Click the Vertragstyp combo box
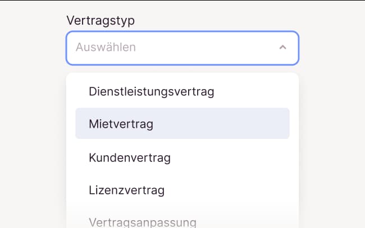 pos(182,48)
